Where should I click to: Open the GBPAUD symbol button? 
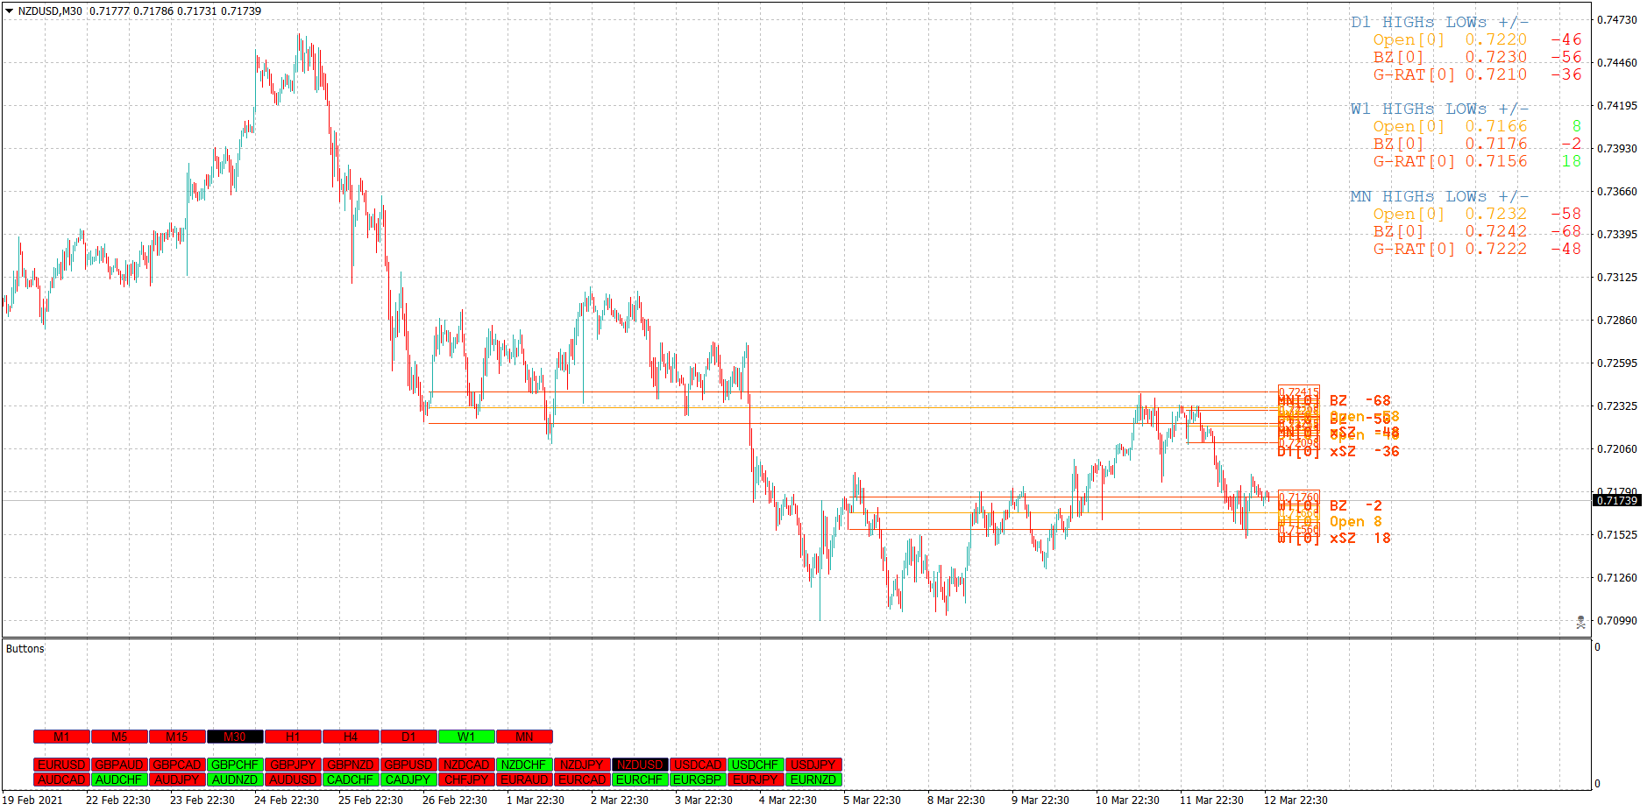click(119, 765)
